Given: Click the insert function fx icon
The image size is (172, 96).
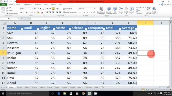Looking at the screenshot, I should point(29,19).
